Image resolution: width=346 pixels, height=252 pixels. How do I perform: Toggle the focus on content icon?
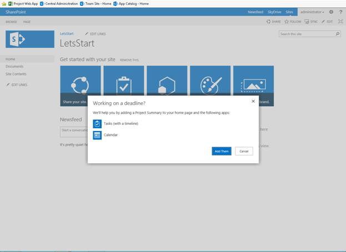point(340,22)
